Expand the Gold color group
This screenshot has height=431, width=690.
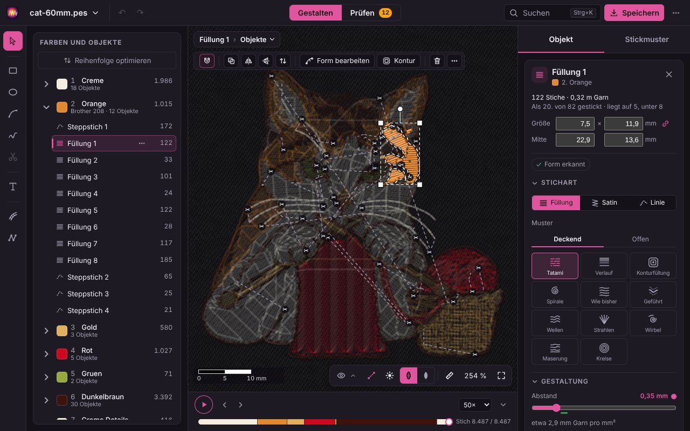[x=46, y=331]
